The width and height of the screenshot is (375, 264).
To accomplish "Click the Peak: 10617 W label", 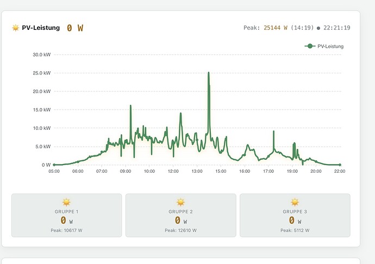I will [x=66, y=230].
